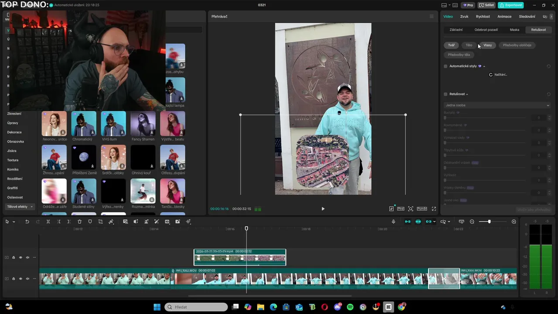Click the fullscreen preview icon
Viewport: 558px width, 314px height.
[434, 209]
